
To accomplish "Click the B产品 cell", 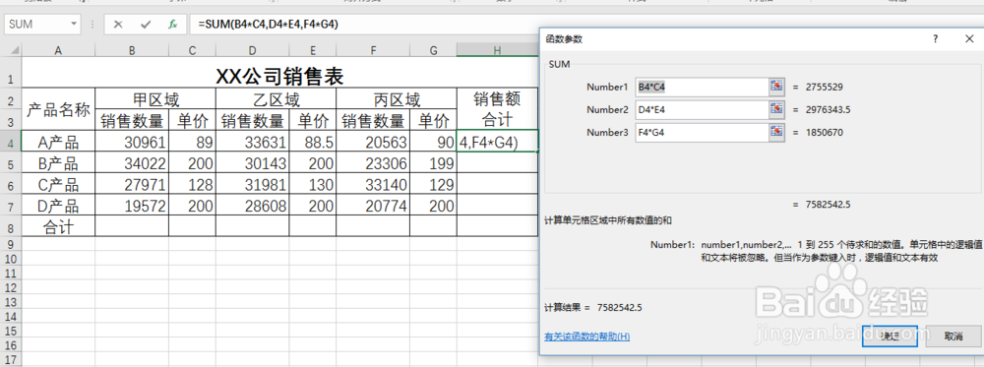I will pyautogui.click(x=58, y=163).
